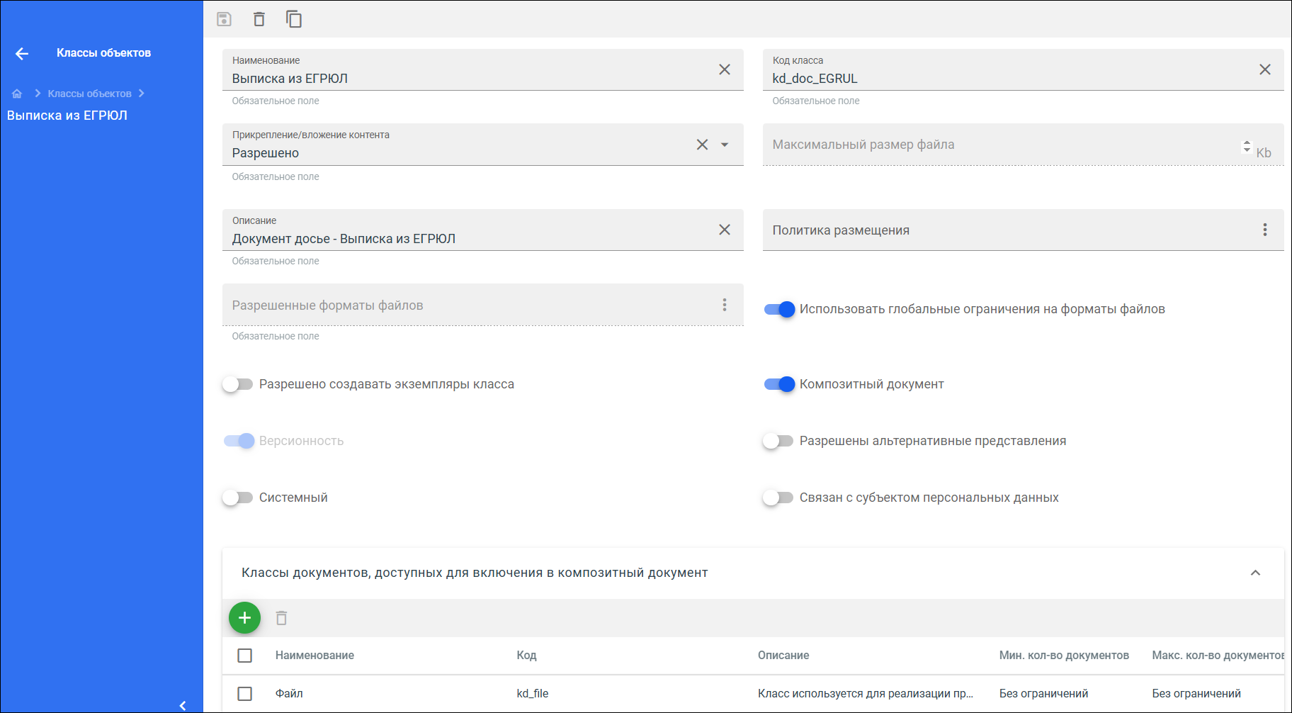Click Классы объектов breadcrumb link

pos(90,94)
